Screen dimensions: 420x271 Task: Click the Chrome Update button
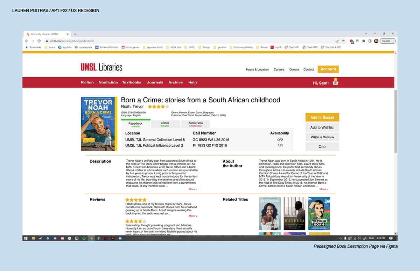(x=388, y=41)
